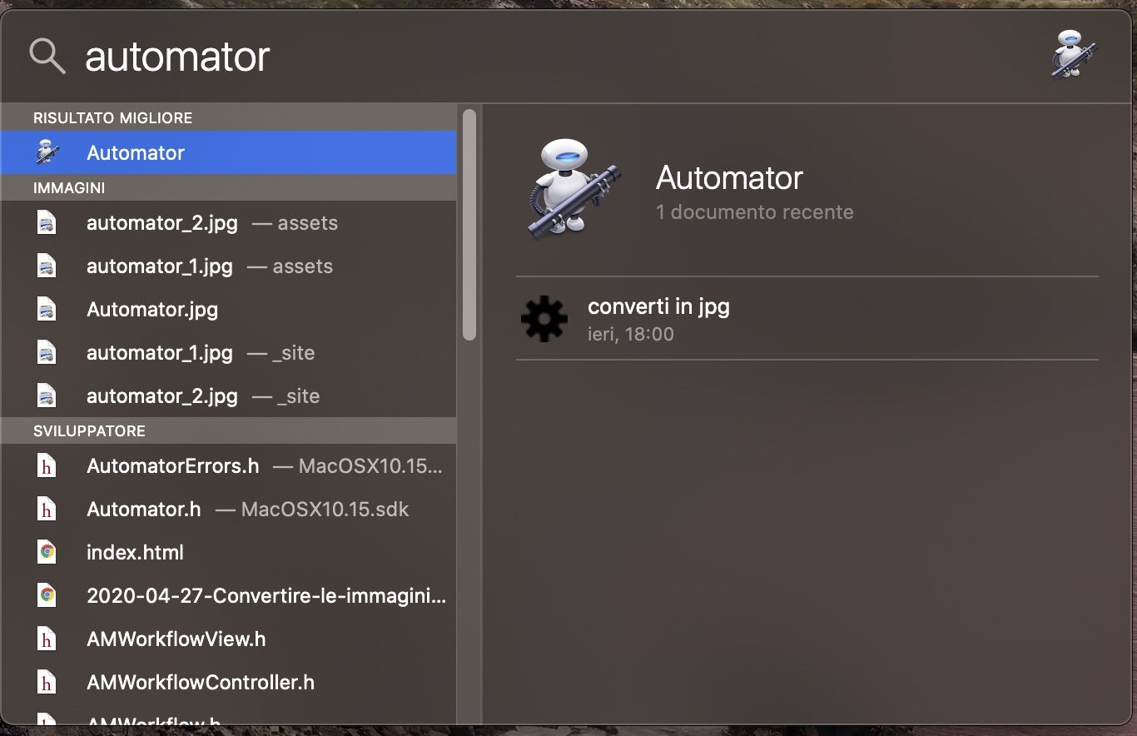Screen dimensions: 1137x736
Task: Click header file icon of Automator.h
Action: (x=47, y=510)
